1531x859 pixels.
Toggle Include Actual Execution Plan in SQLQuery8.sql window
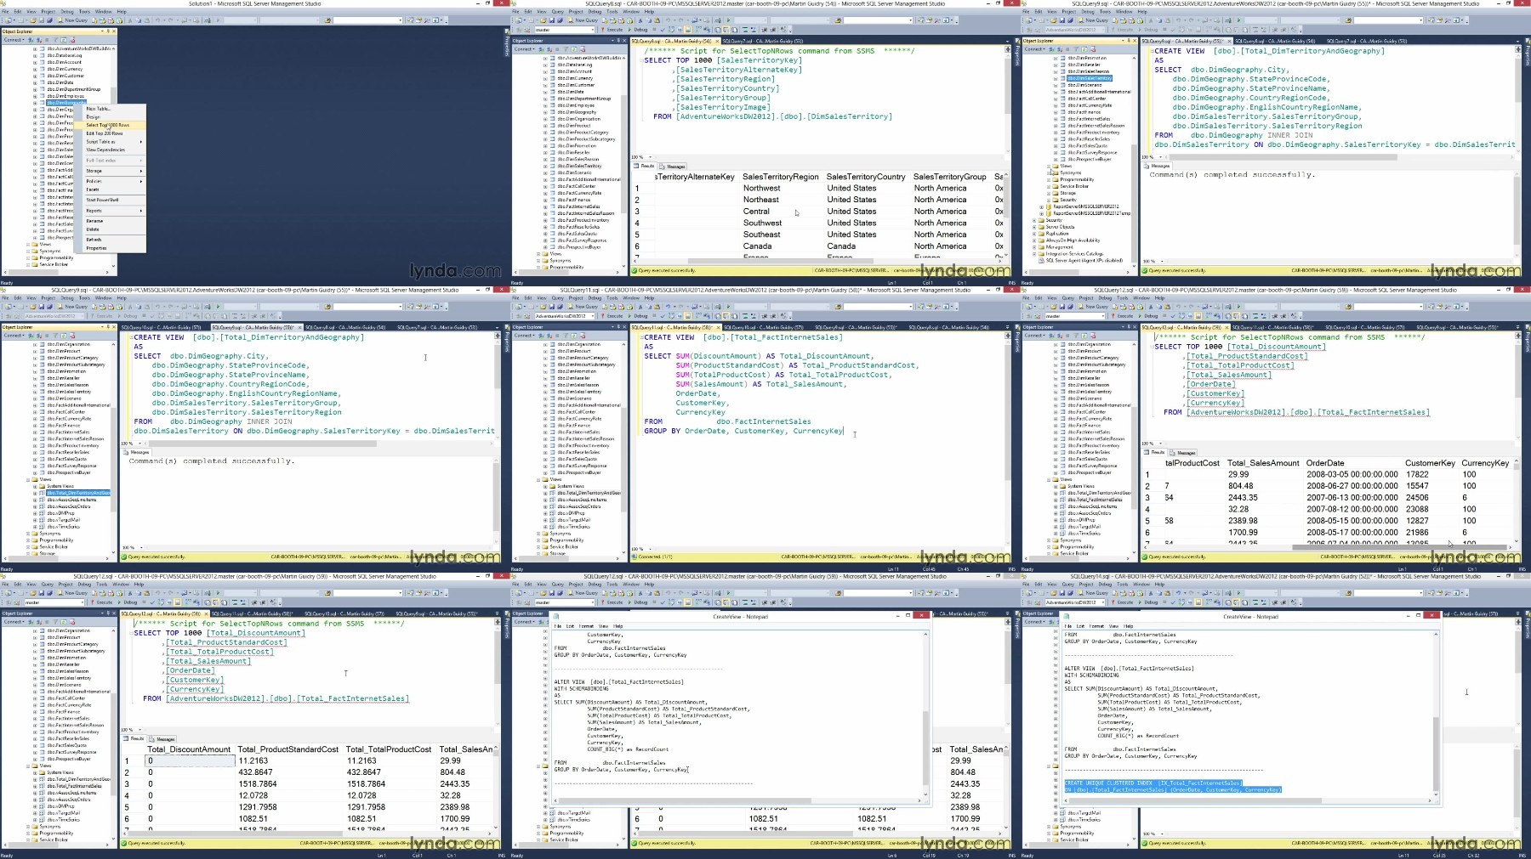point(698,30)
